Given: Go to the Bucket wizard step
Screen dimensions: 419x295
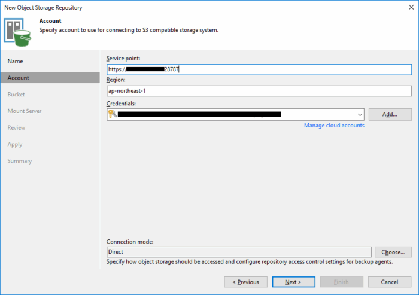Looking at the screenshot, I should pyautogui.click(x=16, y=95).
